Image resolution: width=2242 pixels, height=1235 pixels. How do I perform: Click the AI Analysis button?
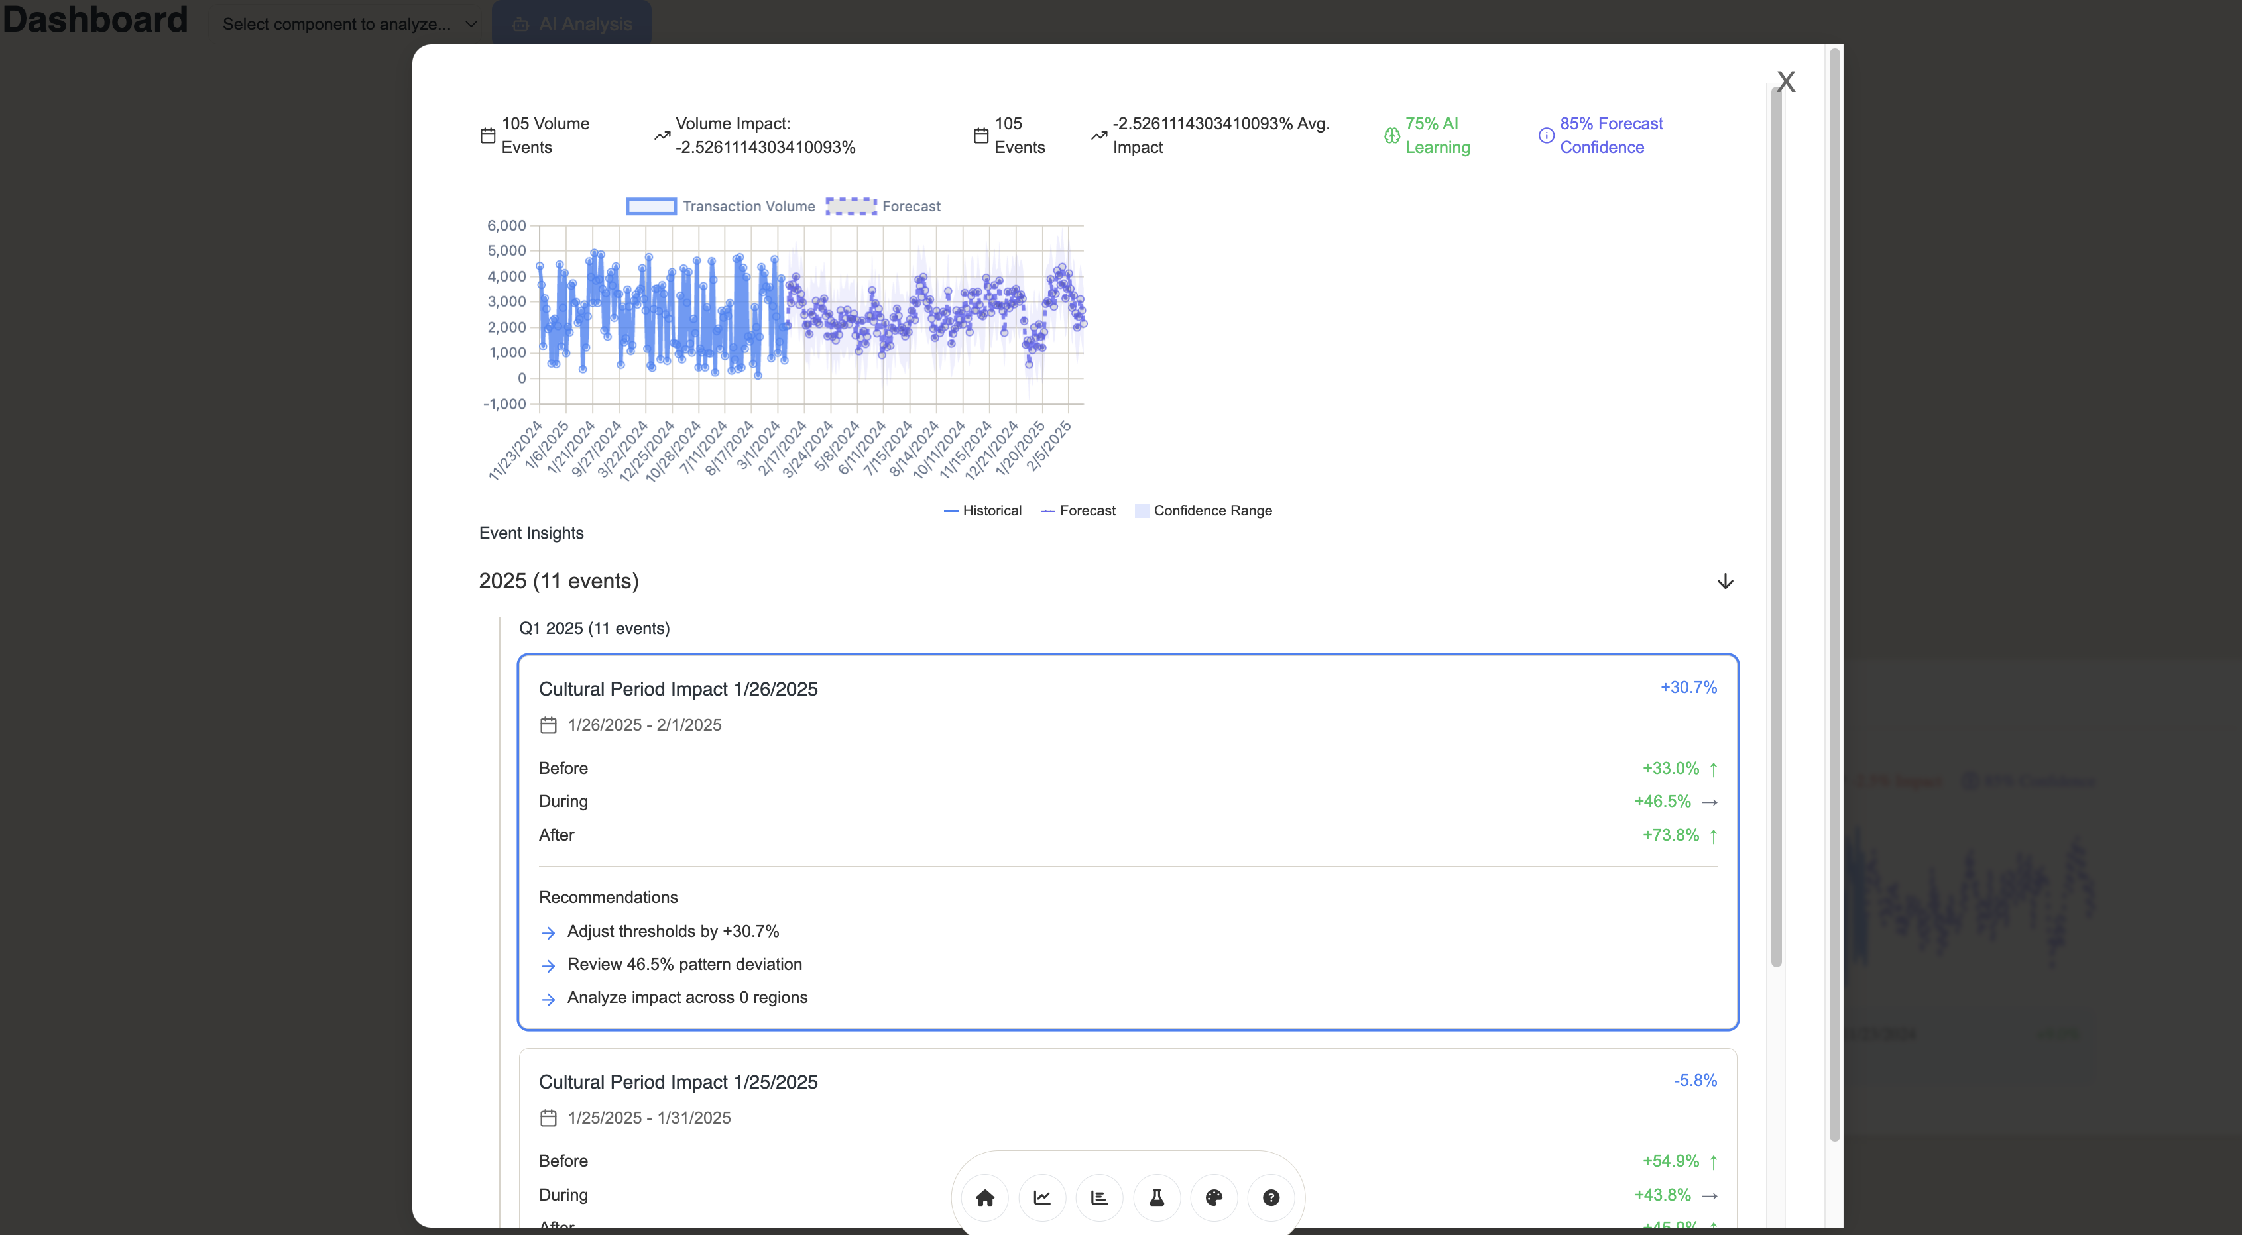572,23
